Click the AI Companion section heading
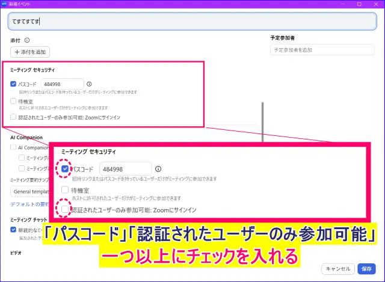Viewport: 385px width, 282px height. point(26,138)
